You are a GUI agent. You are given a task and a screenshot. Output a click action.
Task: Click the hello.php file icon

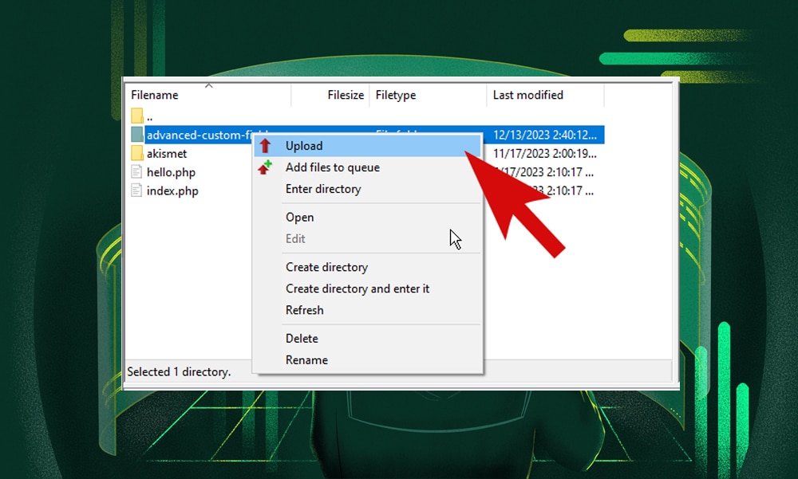[x=137, y=172]
